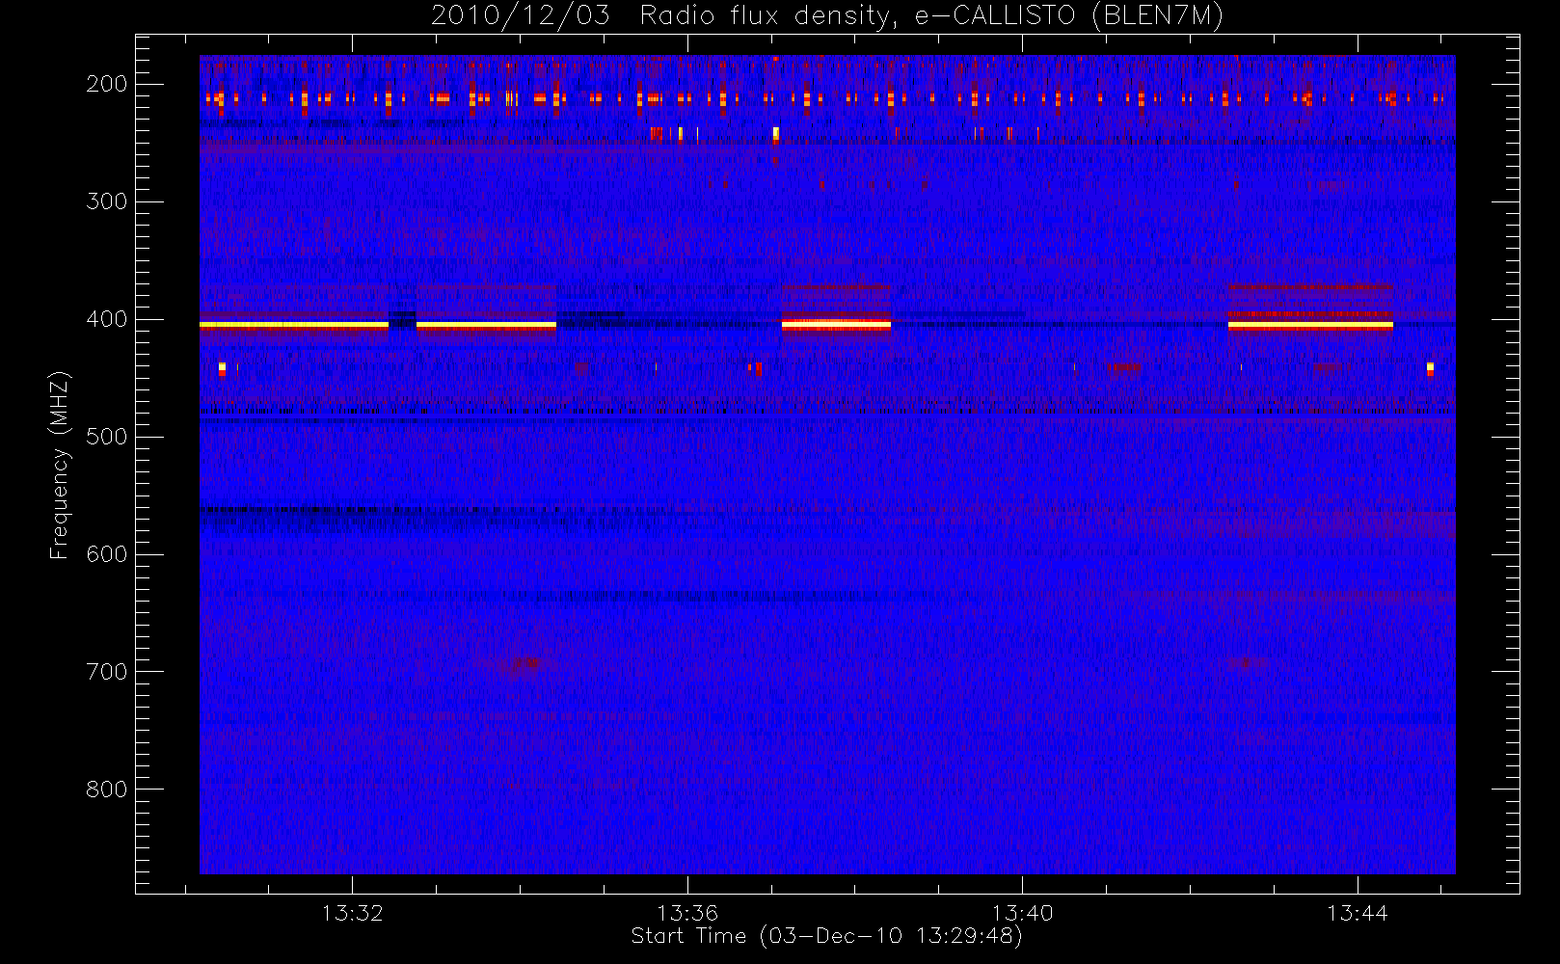Screen dimensions: 1560x964
Task: Click the 600 frequency tick label
Action: (107, 554)
